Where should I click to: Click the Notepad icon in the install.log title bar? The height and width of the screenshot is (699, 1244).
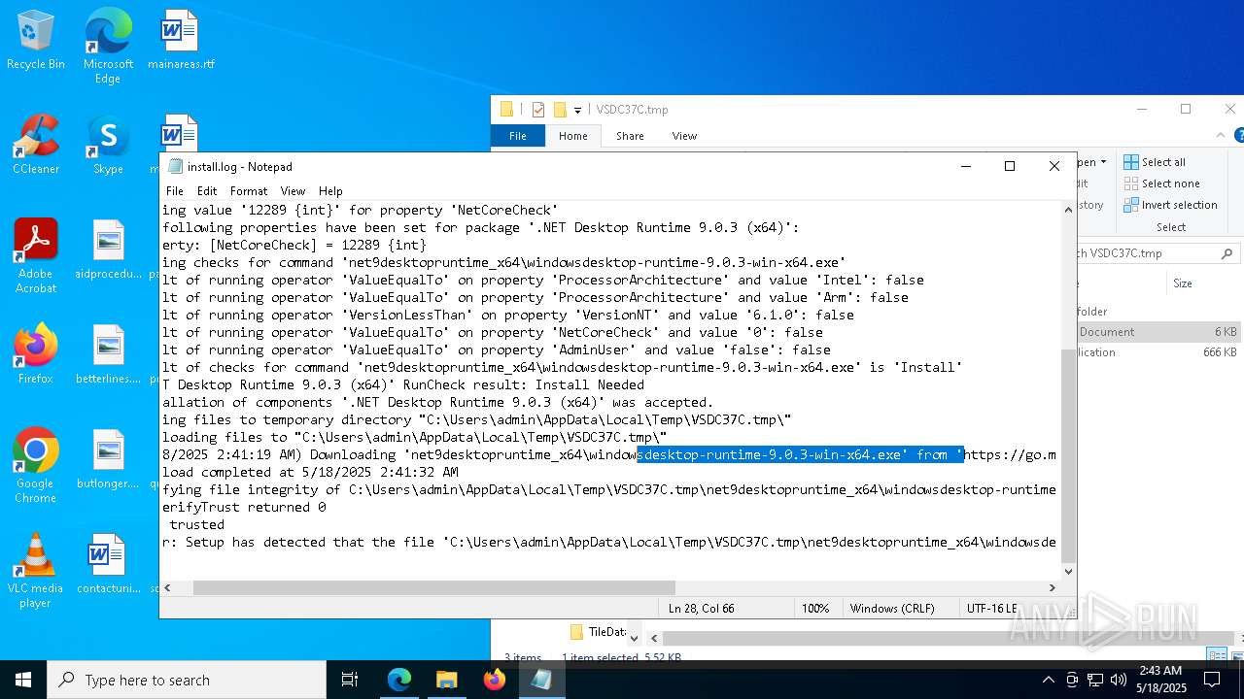coord(175,166)
